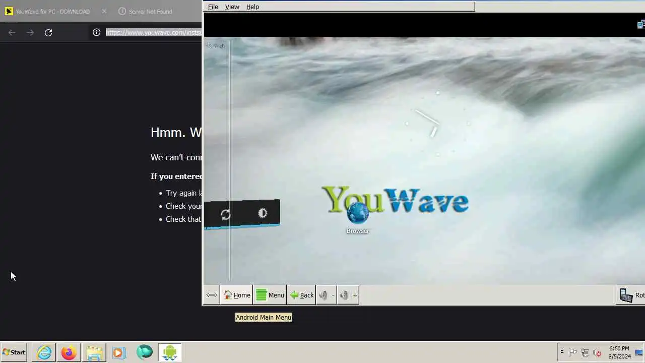Tap the brightness widget icon
The image size is (645, 363).
click(263, 213)
